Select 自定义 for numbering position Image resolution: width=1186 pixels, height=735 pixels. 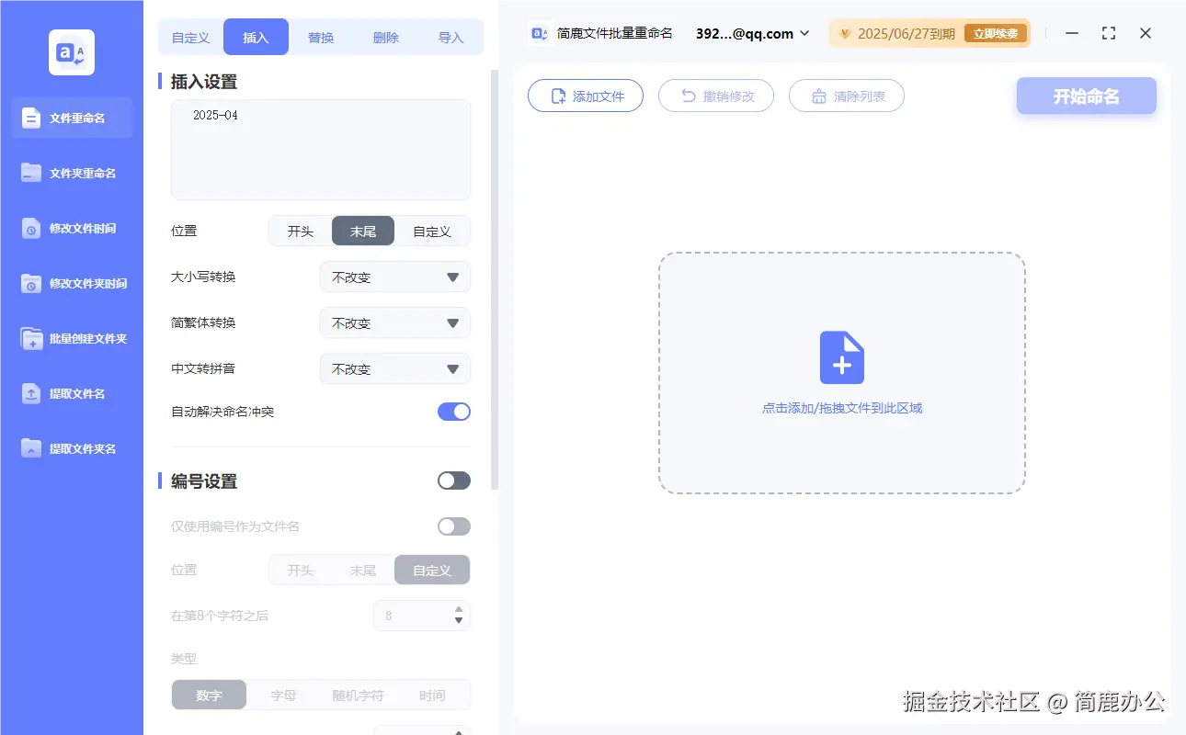click(x=432, y=571)
